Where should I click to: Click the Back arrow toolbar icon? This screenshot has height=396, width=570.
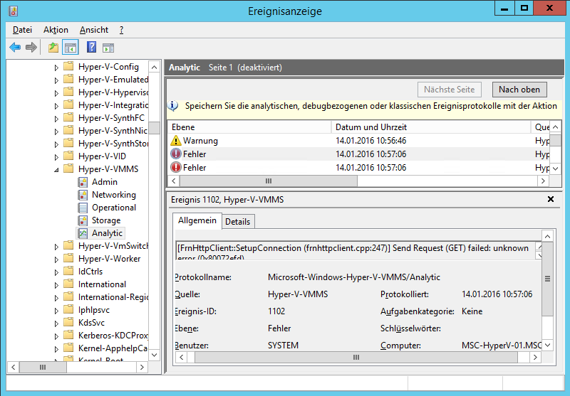tap(15, 48)
